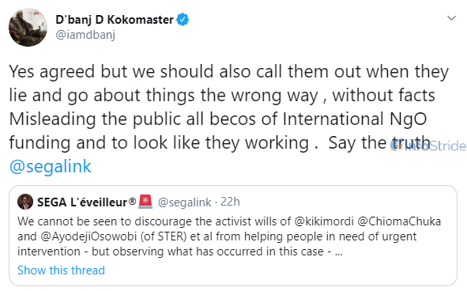
Task: Open the @segalink mention in tweet
Action: [x=51, y=166]
